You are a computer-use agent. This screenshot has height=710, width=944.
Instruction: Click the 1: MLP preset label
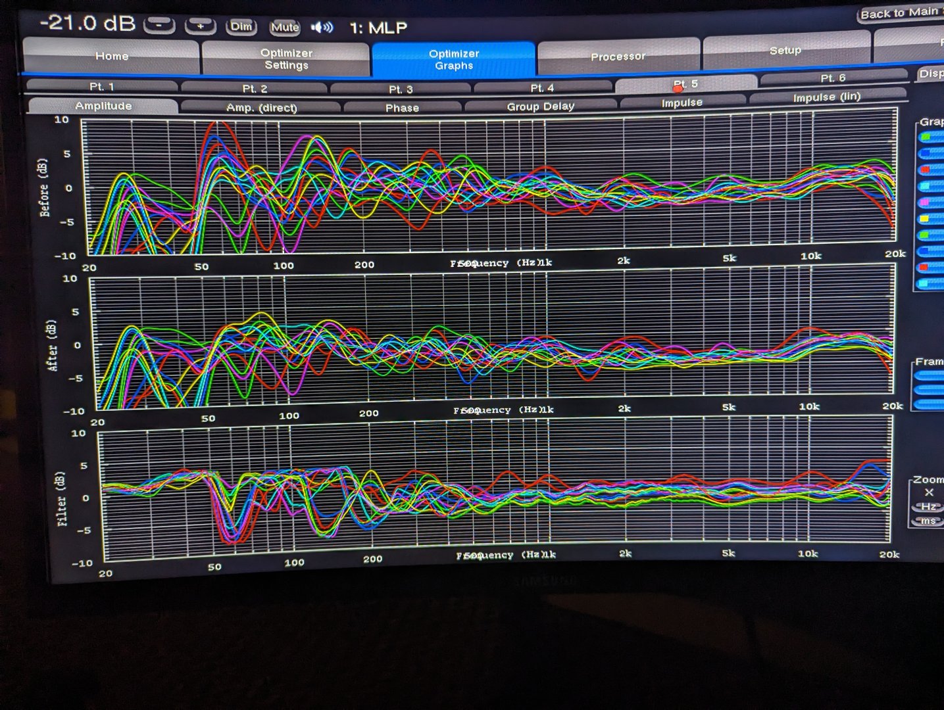[x=378, y=28]
